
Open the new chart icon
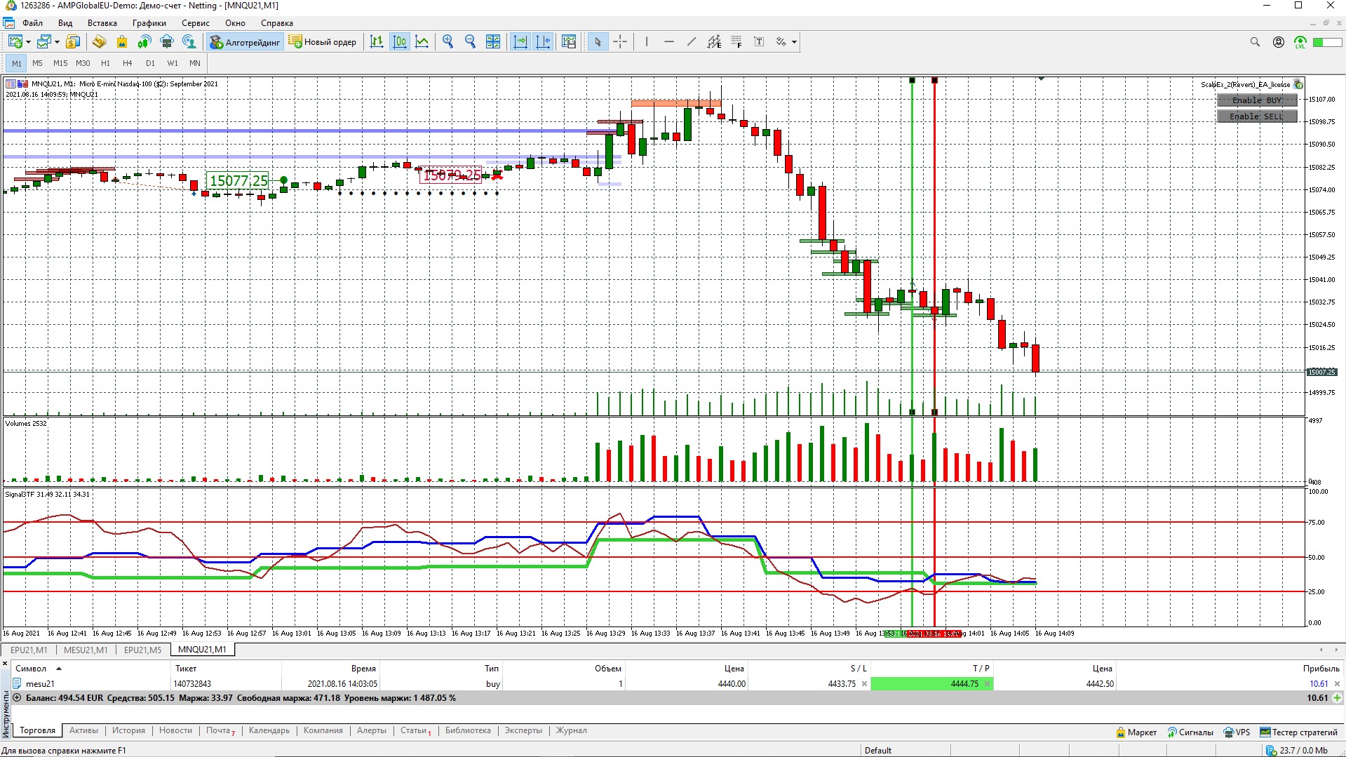[15, 42]
